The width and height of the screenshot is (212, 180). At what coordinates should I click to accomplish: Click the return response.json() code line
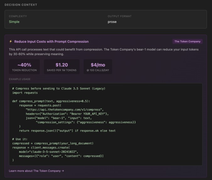tap(67, 131)
